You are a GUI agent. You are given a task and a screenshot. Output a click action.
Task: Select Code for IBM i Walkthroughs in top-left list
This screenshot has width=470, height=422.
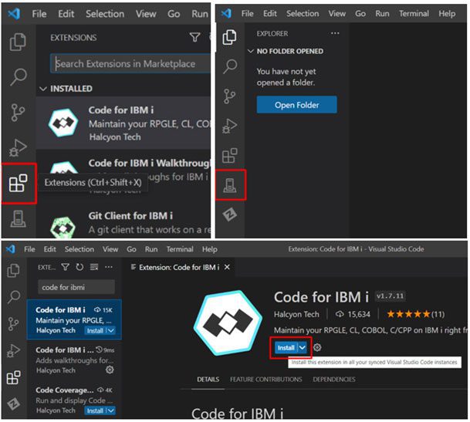(x=123, y=176)
